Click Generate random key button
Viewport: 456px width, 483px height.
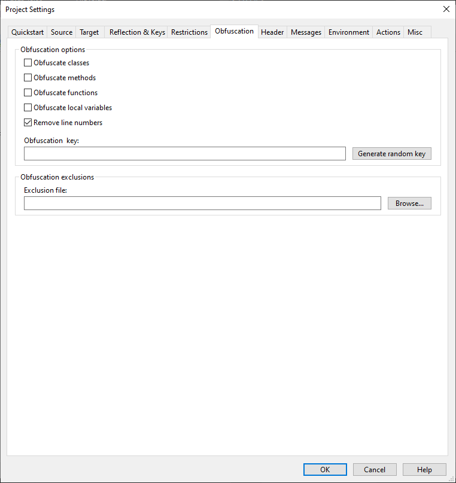click(x=391, y=154)
